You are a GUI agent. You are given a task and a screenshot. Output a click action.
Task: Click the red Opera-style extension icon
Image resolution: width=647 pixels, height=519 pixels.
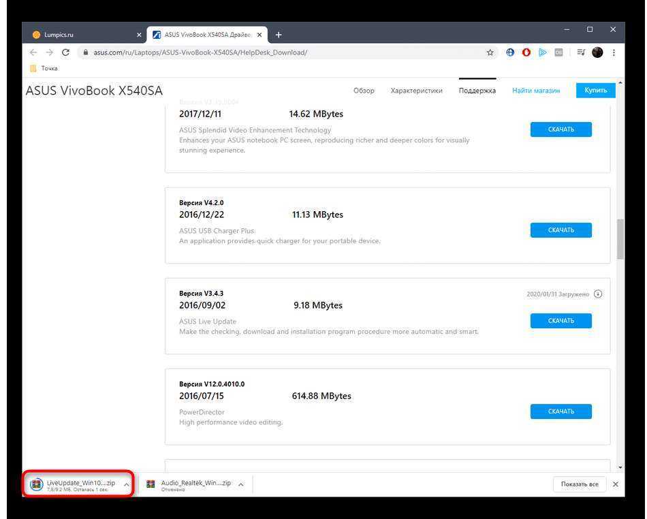pos(526,52)
